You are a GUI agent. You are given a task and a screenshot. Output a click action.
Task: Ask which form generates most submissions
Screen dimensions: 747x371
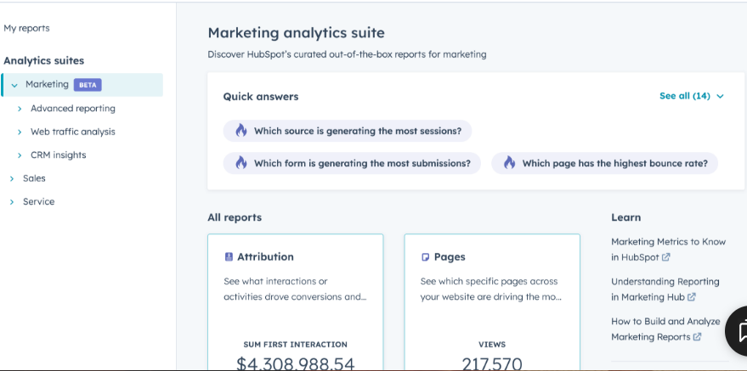352,163
